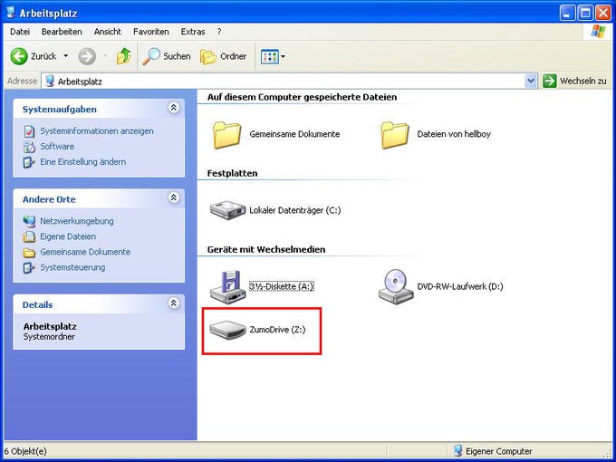Click the Eine Einstellung ändern icon
The image size is (616, 462).
pos(29,162)
